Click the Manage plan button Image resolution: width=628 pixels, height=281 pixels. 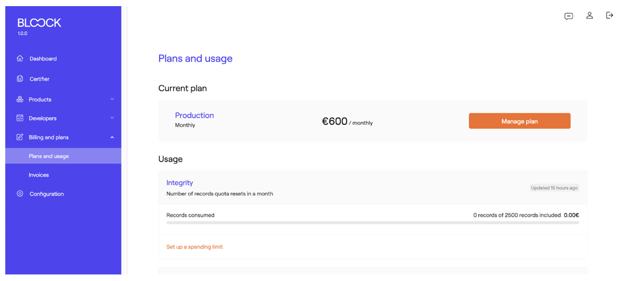point(519,121)
